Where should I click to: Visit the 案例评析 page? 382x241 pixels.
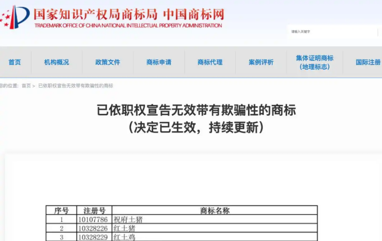click(x=261, y=62)
